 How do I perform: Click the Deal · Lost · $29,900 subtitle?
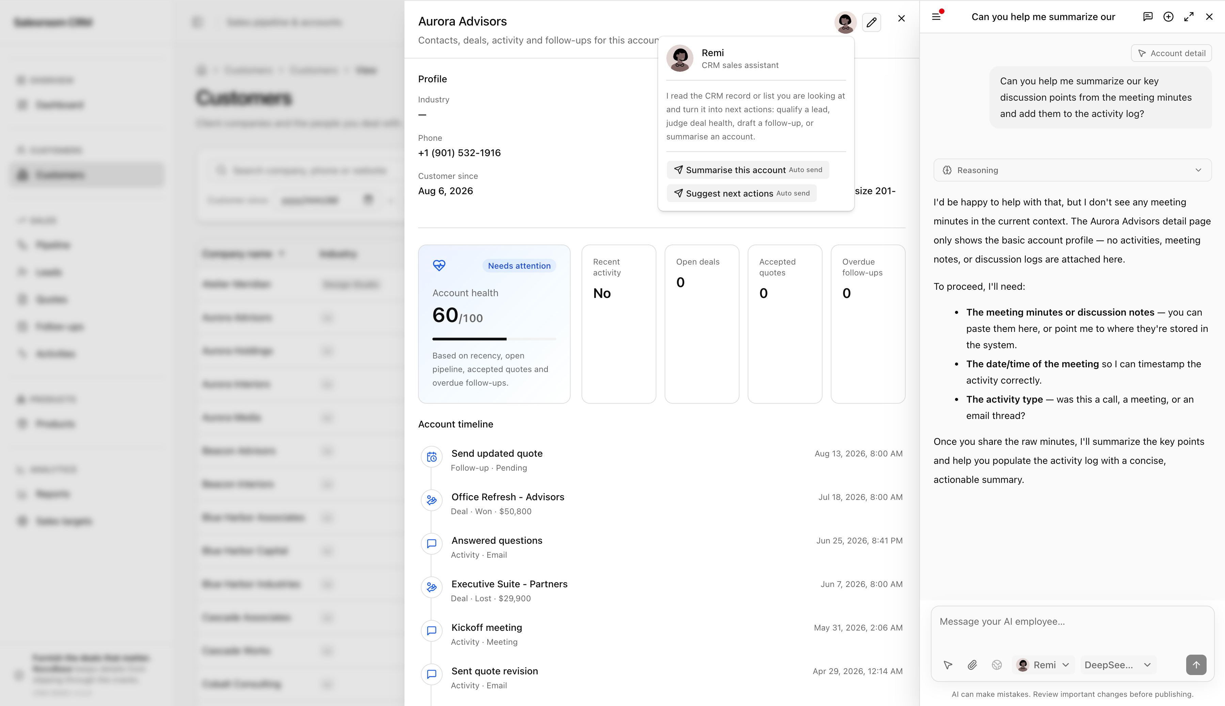point(491,599)
